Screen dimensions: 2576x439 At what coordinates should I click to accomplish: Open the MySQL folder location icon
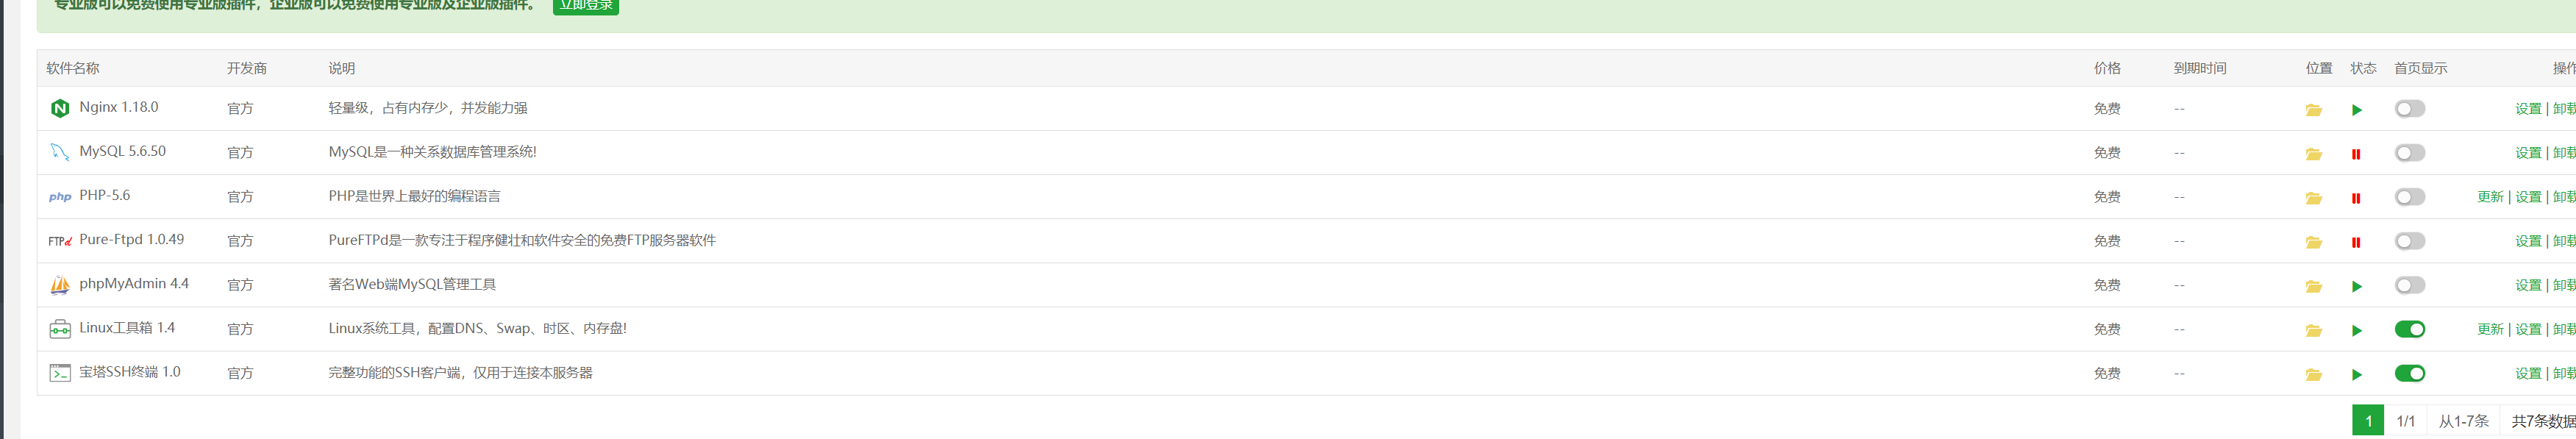(2313, 154)
